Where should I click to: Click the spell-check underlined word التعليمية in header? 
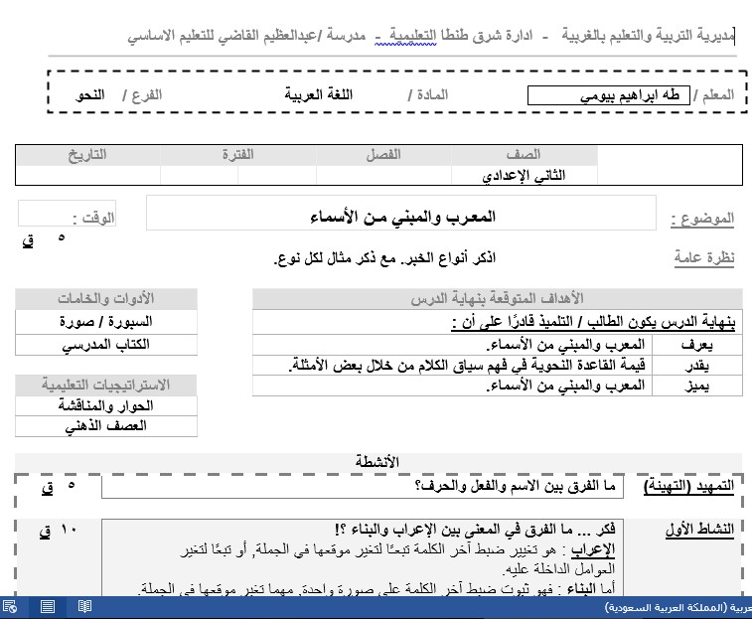pos(405,36)
